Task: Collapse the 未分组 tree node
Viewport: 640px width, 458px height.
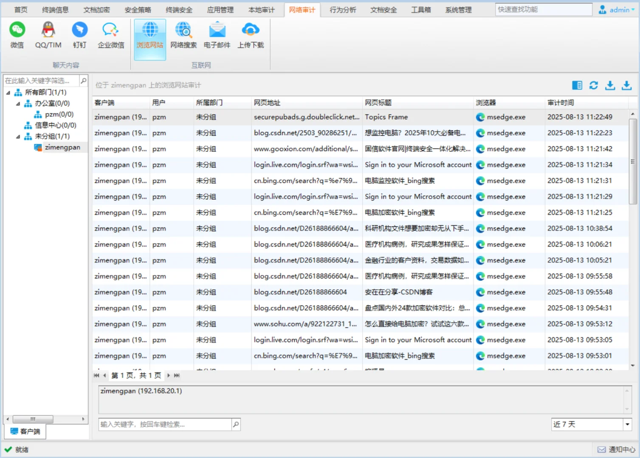Action: (18, 137)
